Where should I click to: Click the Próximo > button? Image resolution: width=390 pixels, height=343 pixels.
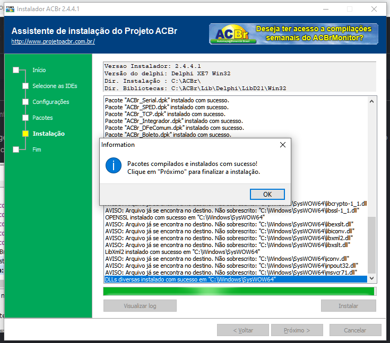(297, 330)
